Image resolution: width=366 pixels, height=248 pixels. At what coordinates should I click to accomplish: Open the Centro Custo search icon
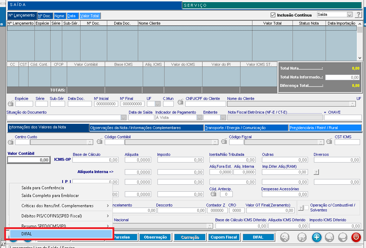pyautogui.click(x=11, y=142)
